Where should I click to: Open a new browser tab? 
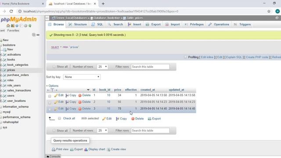(x=103, y=4)
